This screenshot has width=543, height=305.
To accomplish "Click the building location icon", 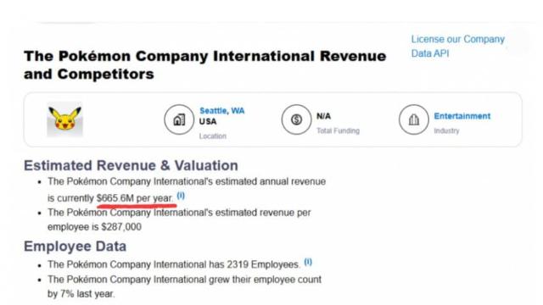I will (179, 119).
